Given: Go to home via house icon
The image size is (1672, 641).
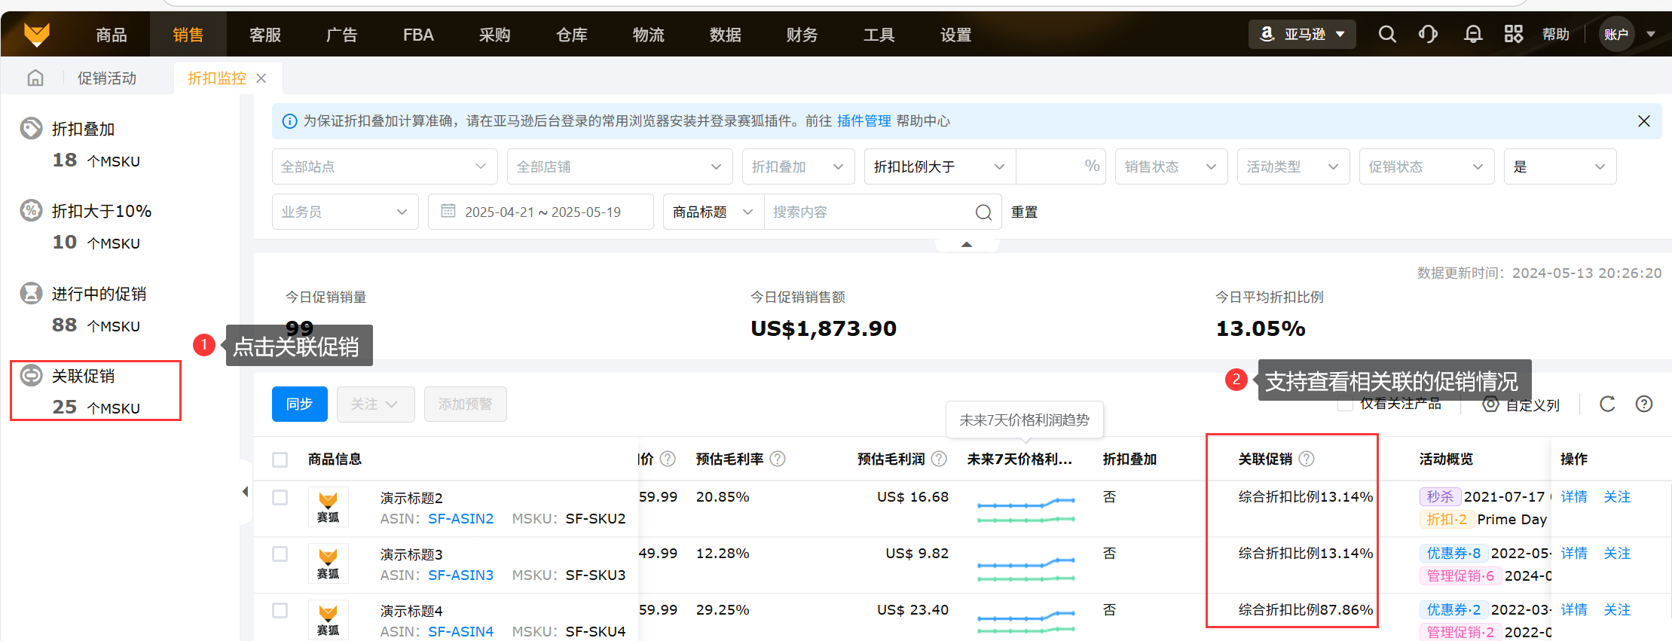Looking at the screenshot, I should (x=35, y=78).
